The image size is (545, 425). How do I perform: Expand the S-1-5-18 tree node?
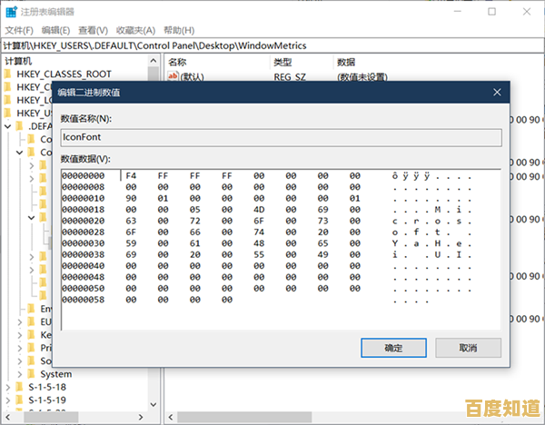point(7,386)
